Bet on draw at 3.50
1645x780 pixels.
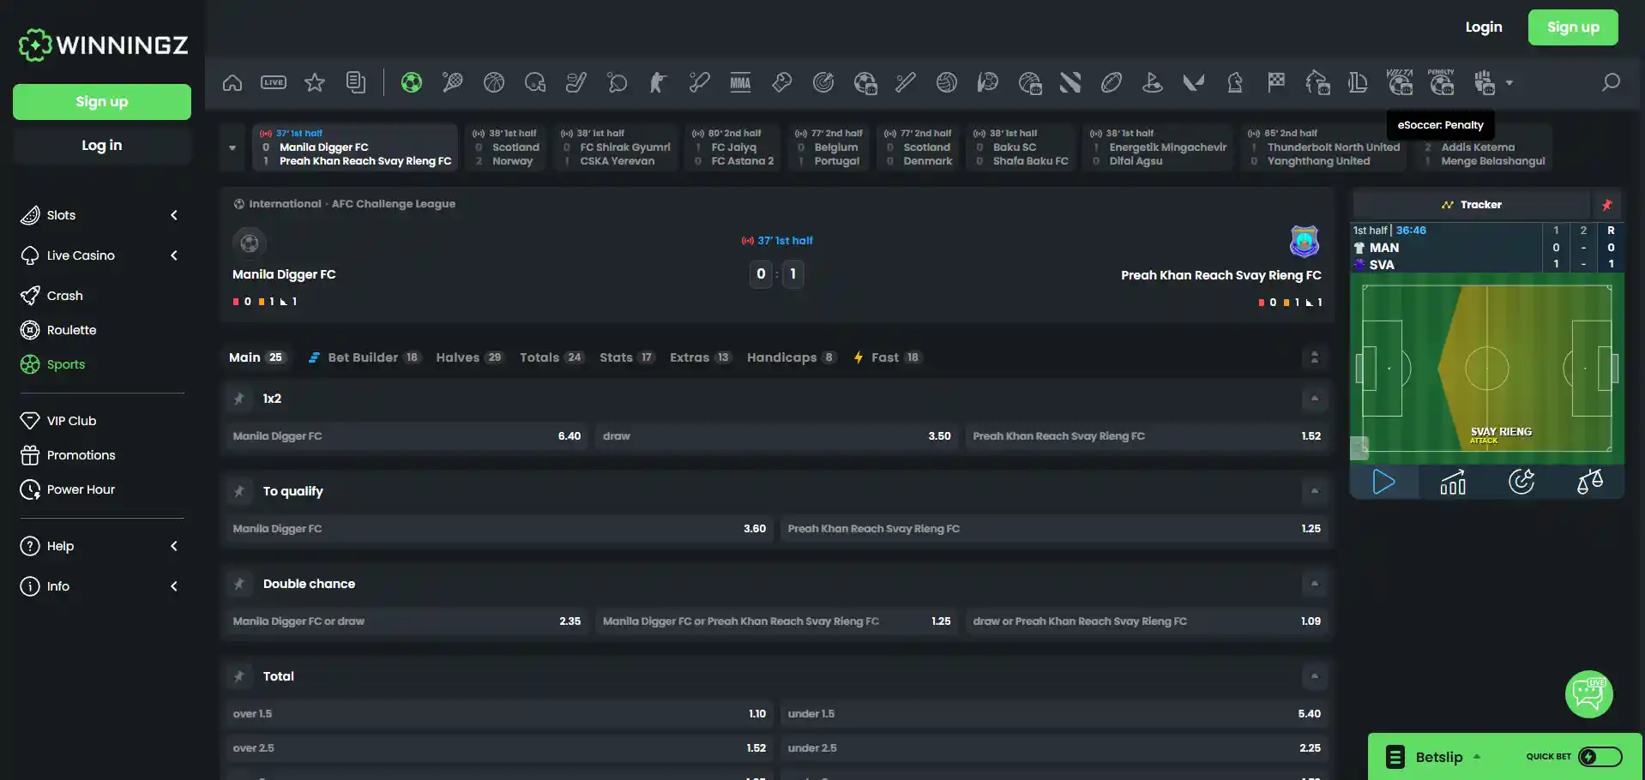pyautogui.click(x=776, y=436)
